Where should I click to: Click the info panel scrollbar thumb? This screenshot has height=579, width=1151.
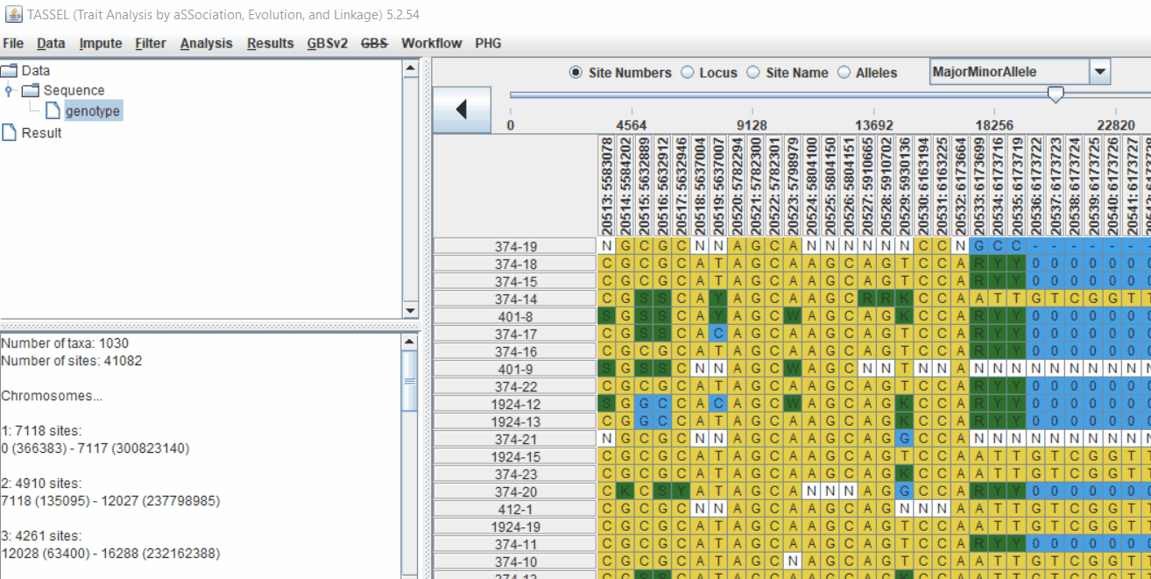(410, 381)
